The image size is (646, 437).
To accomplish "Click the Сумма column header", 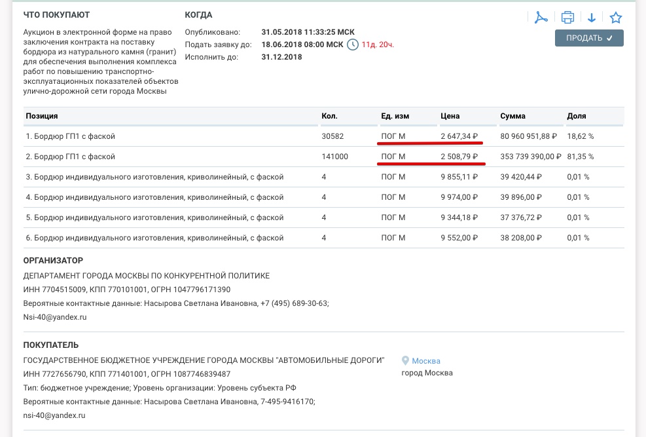I will coord(512,116).
